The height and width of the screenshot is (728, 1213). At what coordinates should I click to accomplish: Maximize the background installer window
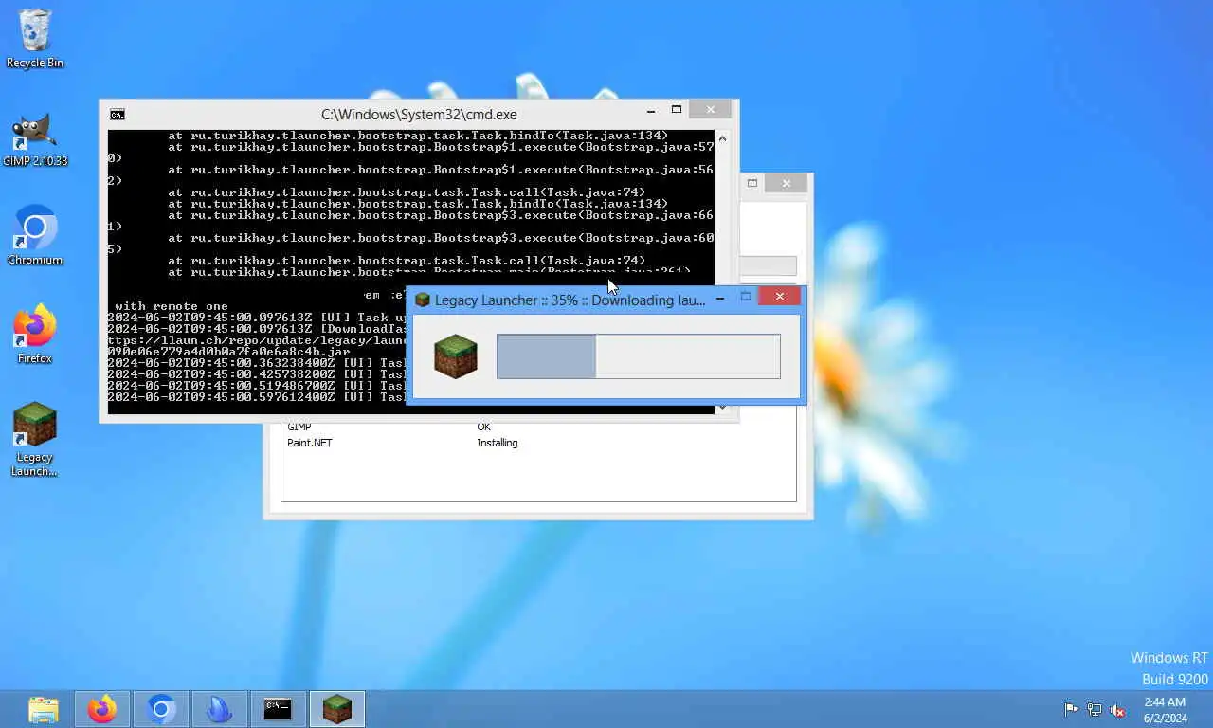[x=752, y=183]
